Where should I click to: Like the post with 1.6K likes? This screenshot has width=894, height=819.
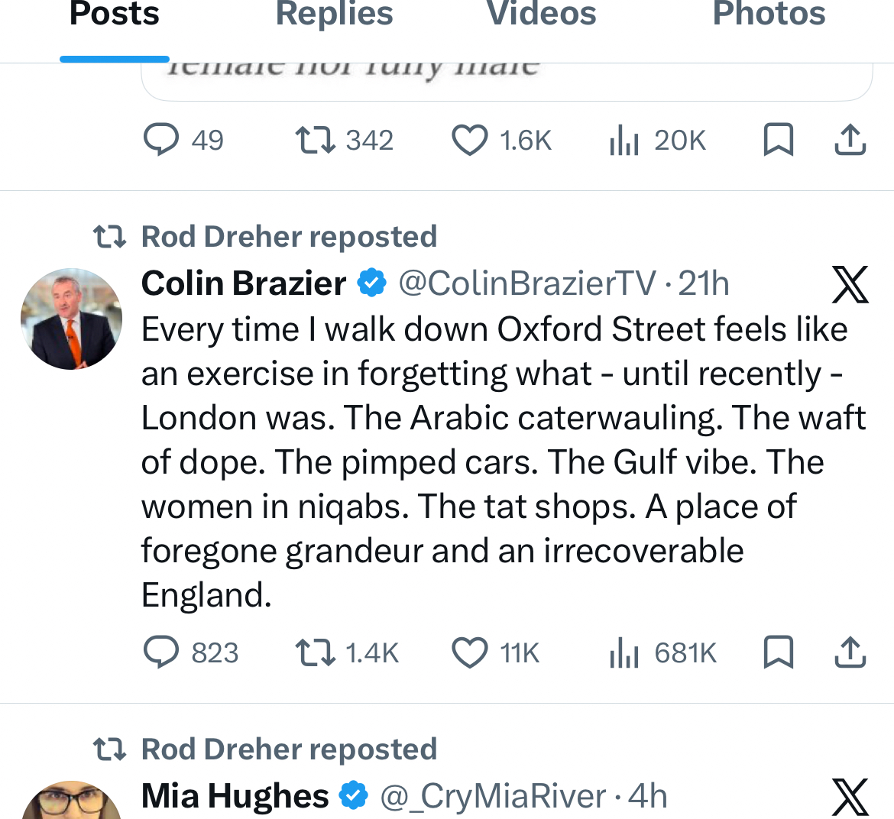coord(469,140)
